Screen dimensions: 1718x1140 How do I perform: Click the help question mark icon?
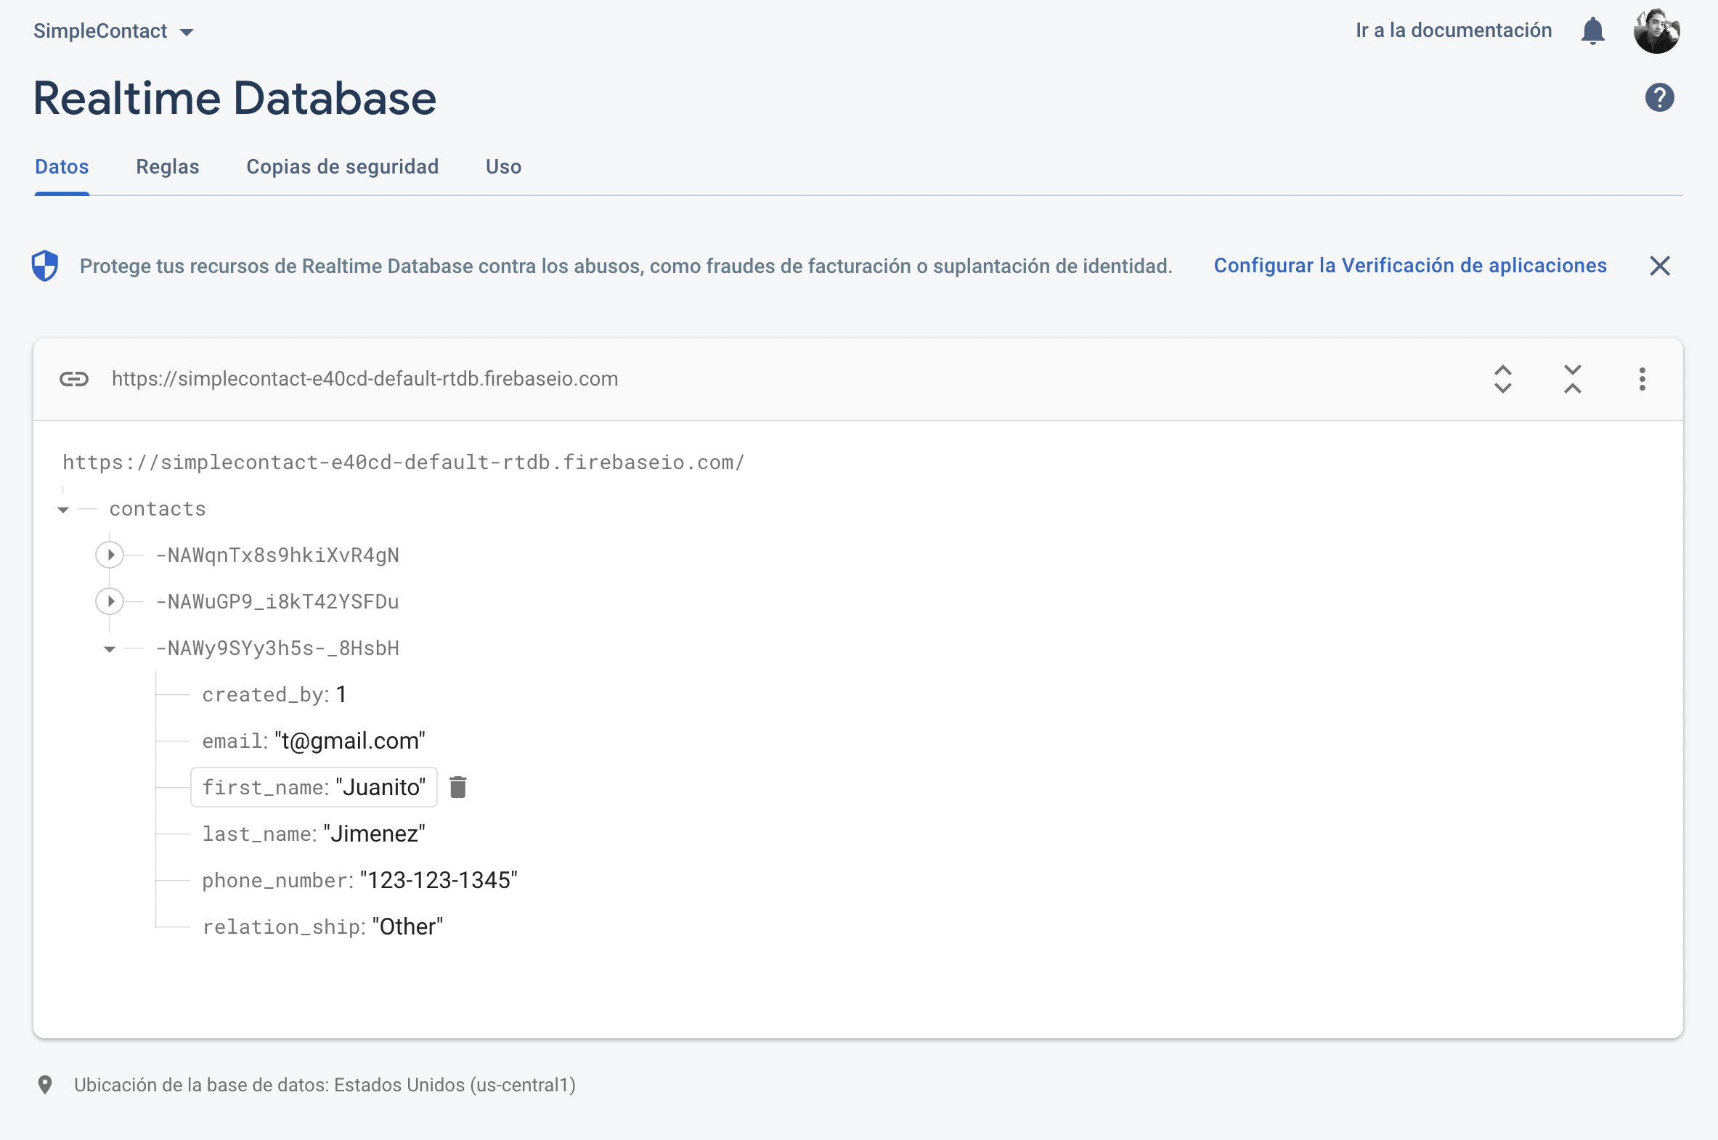click(x=1660, y=97)
